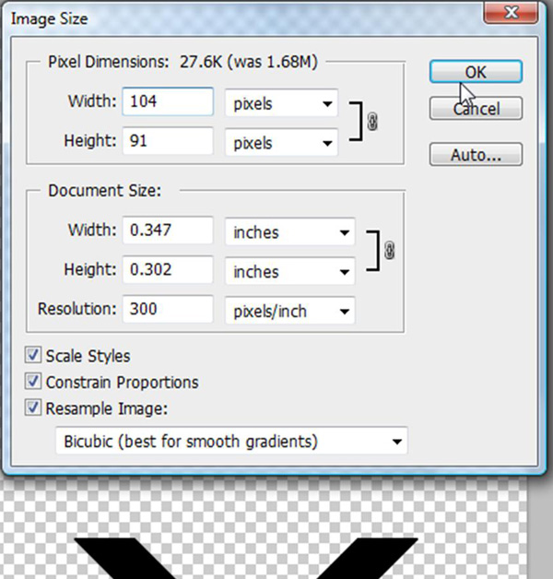This screenshot has height=579, width=553.
Task: Toggle the Scale Styles checkbox
Action: tap(33, 355)
